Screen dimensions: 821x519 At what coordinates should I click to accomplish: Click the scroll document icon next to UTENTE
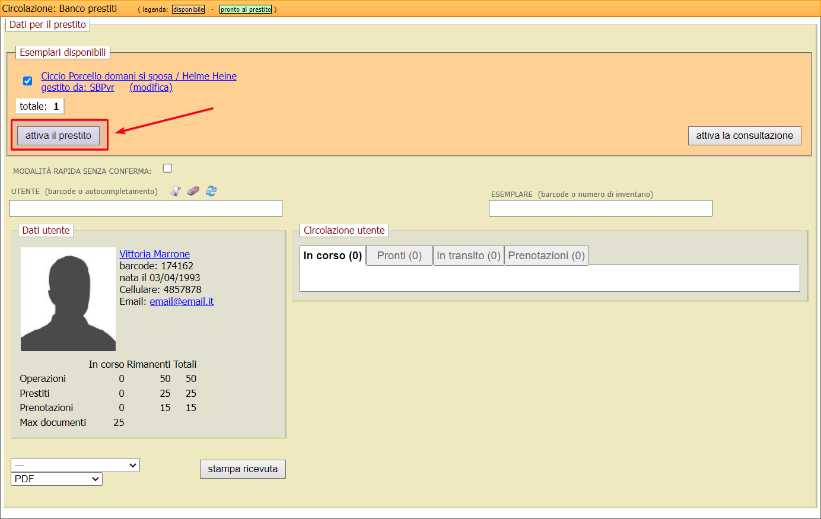click(176, 191)
